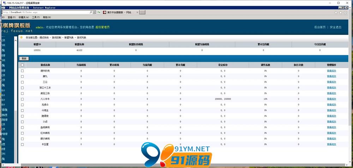Viewport: 353px width, 168px height.
Task: Check the box for 21点
Action: click(x=22, y=122)
